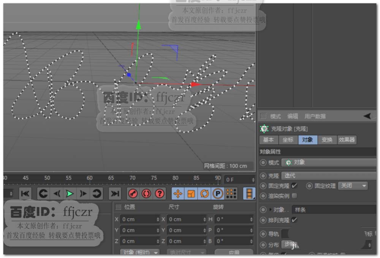Step forward one frame
The height and width of the screenshot is (258, 380).
tap(83, 193)
